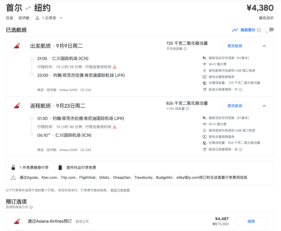Click the 往返 round-trip label
The image size is (281, 231).
10,18
